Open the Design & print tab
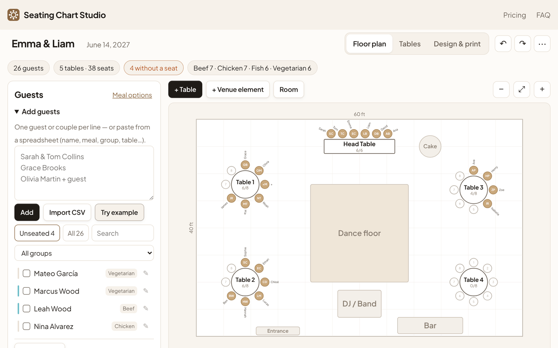Image resolution: width=558 pixels, height=348 pixels. pyautogui.click(x=457, y=44)
